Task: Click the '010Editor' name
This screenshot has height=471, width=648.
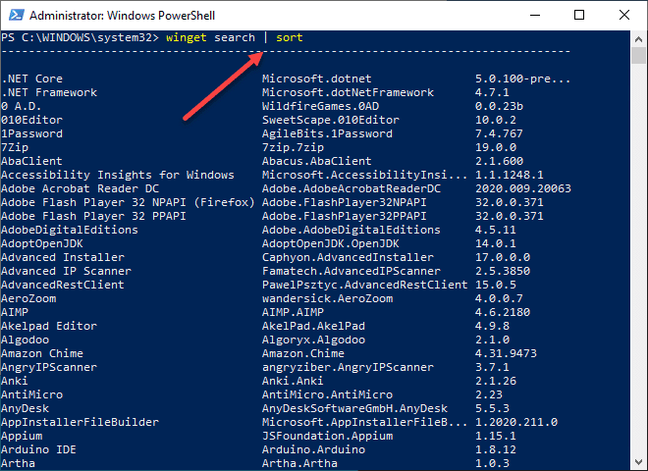Action: coord(31,120)
